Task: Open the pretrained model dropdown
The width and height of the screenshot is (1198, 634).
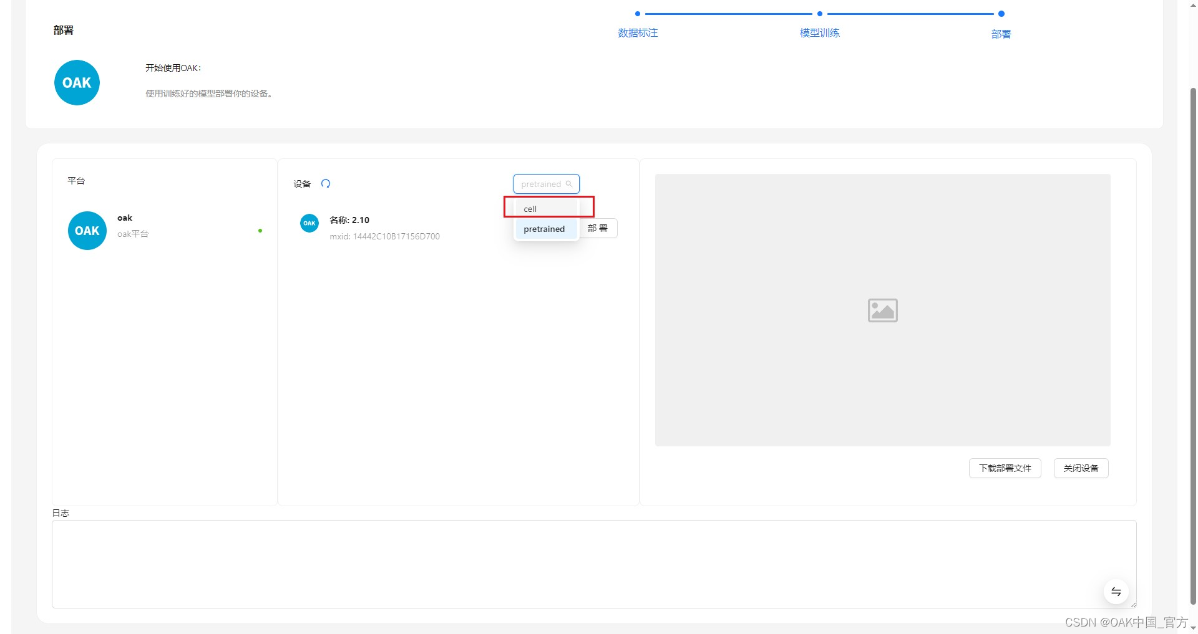Action: [x=546, y=184]
